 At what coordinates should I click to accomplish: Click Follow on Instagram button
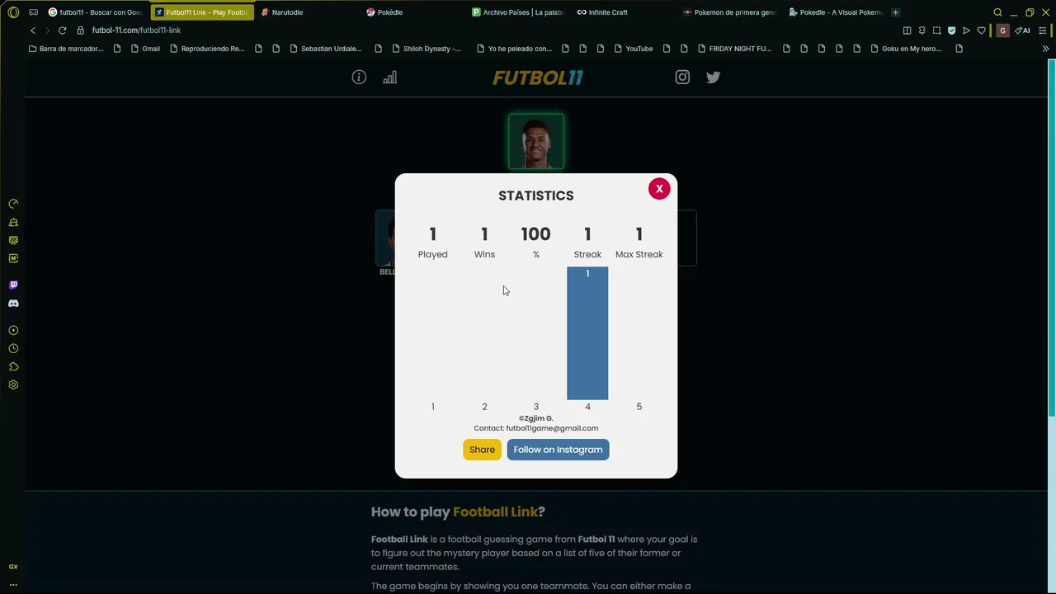pyautogui.click(x=558, y=450)
